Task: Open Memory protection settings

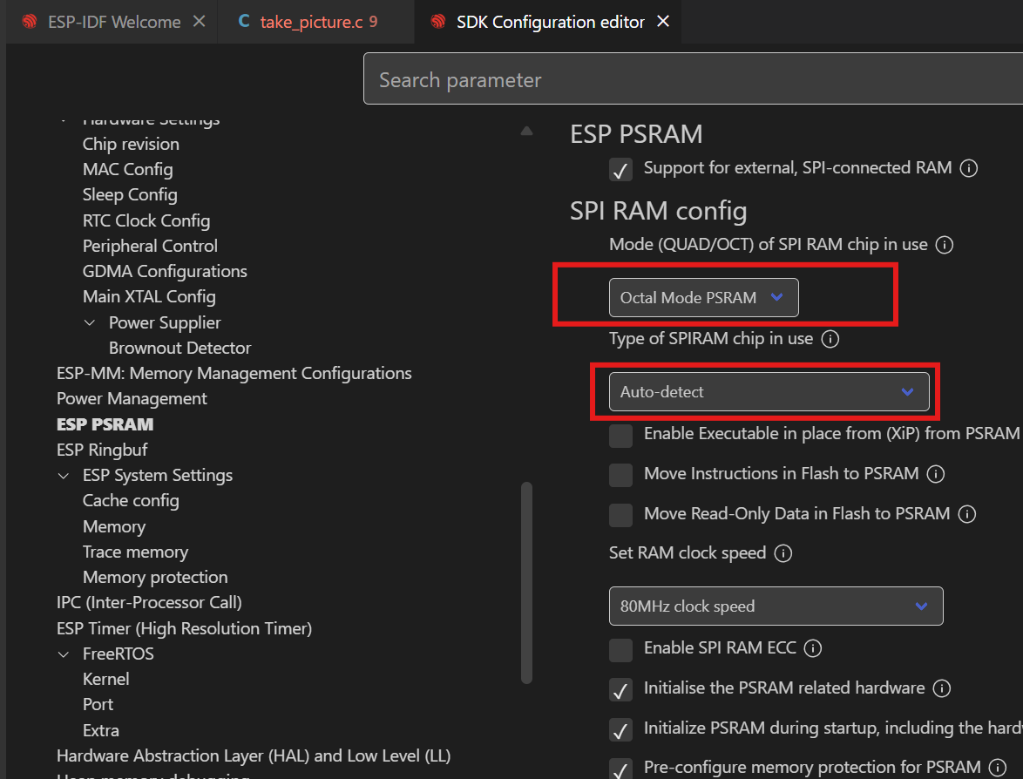Action: pyautogui.click(x=154, y=578)
